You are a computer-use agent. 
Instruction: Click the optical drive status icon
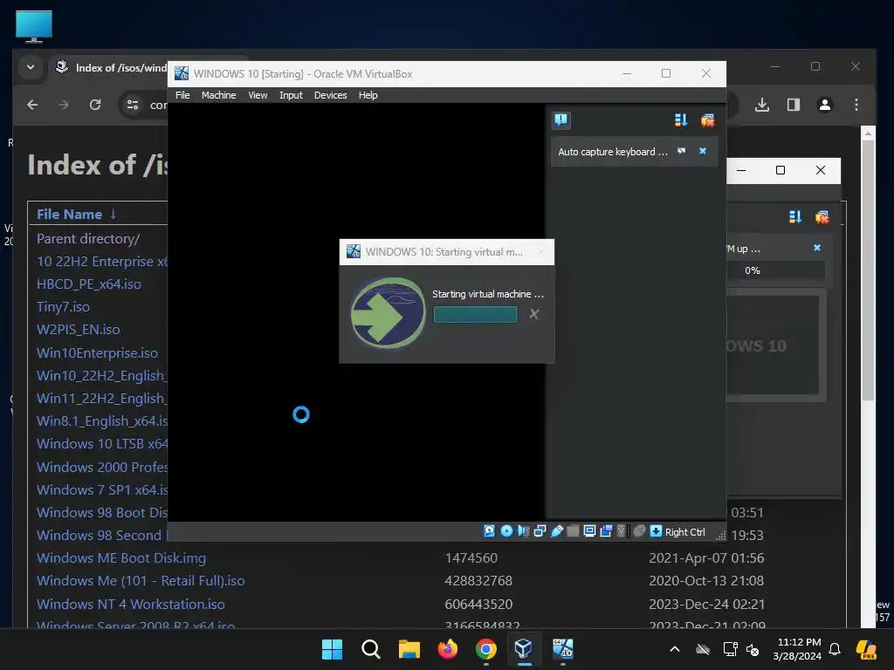click(506, 531)
